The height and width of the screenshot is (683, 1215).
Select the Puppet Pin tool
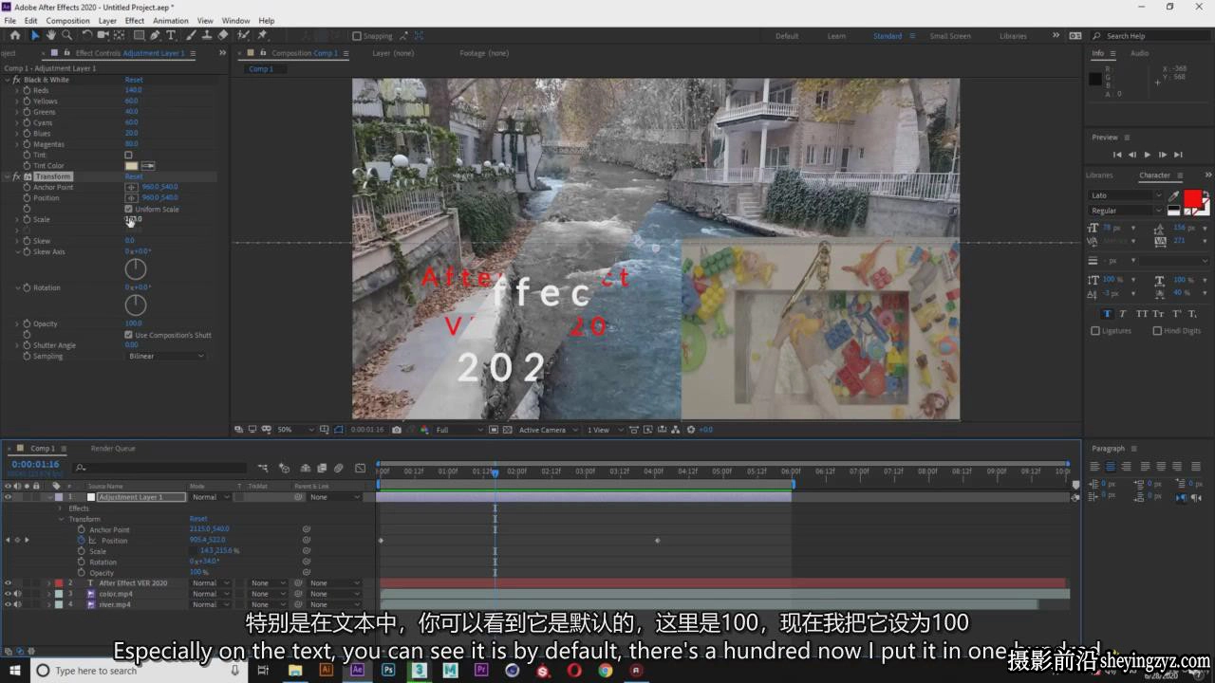(x=262, y=35)
